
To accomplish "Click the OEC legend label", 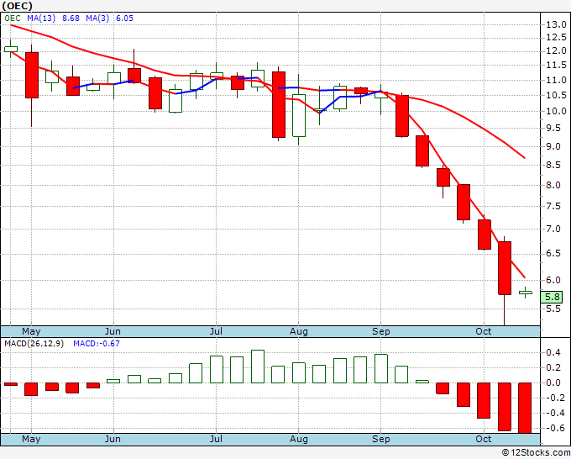I will [x=13, y=18].
